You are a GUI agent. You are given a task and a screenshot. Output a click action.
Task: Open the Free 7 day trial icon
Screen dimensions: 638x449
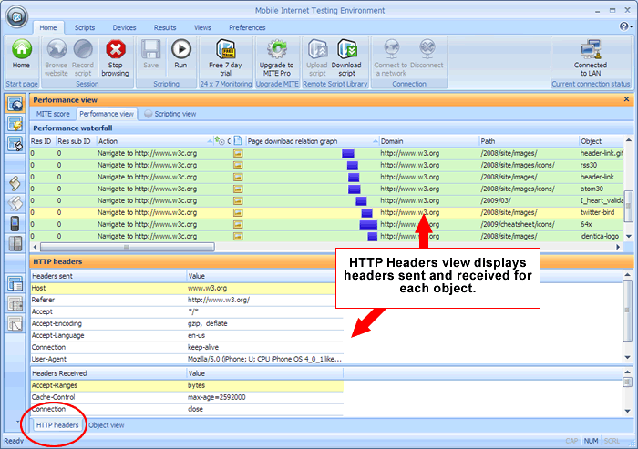pyautogui.click(x=225, y=49)
